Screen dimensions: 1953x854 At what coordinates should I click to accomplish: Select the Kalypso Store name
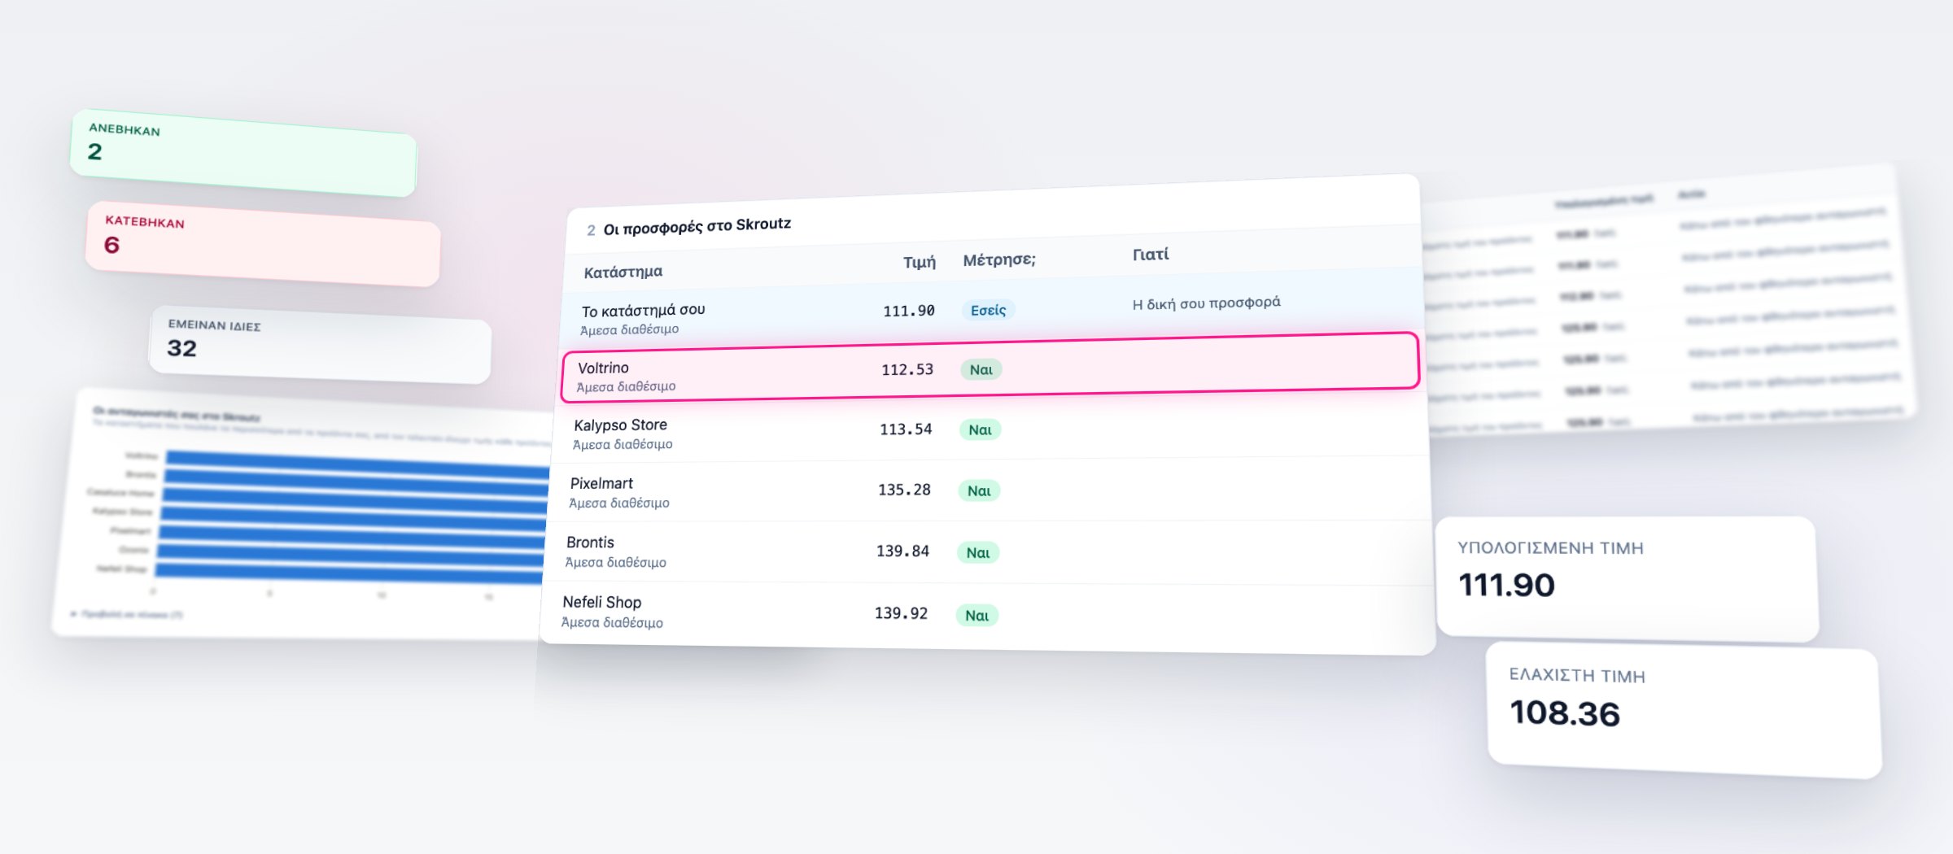tap(620, 425)
